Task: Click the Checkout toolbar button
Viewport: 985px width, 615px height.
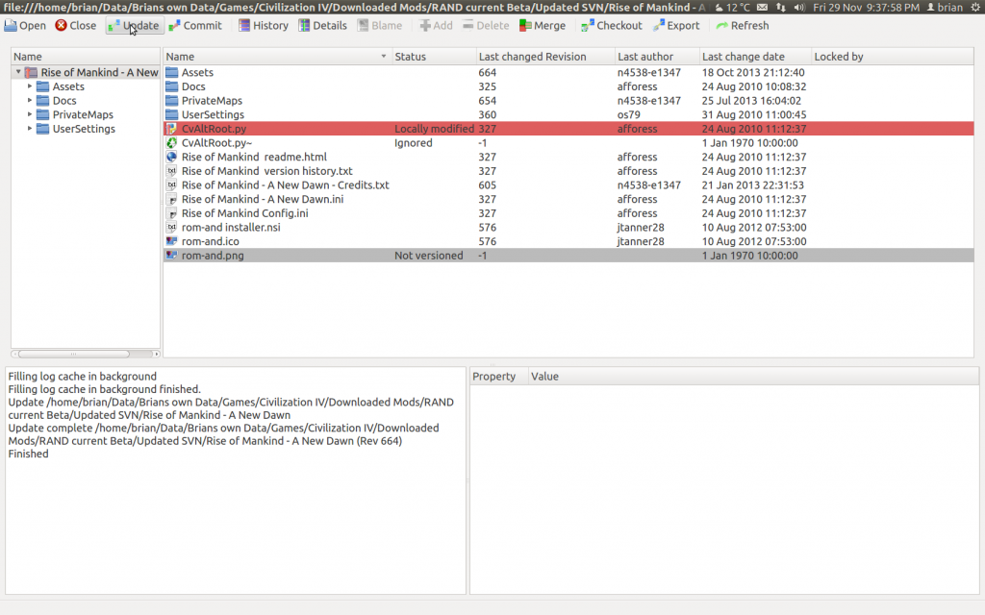Action: point(611,26)
